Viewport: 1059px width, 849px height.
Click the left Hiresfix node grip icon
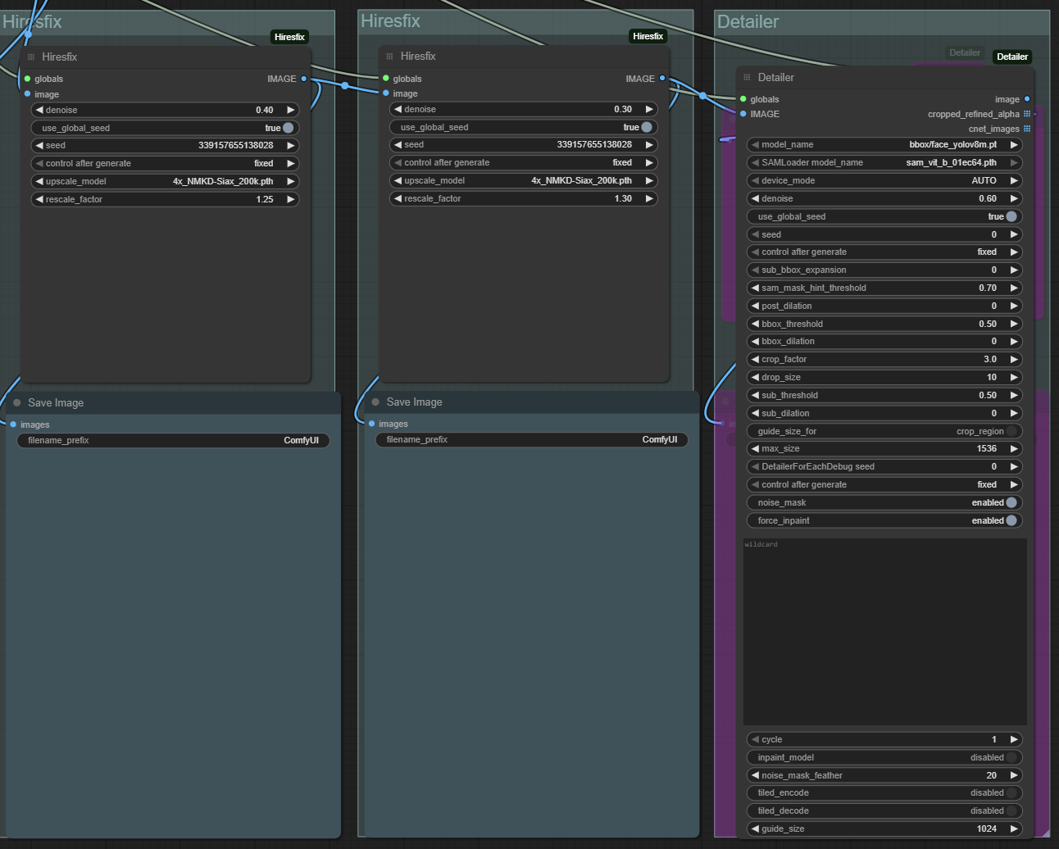(x=31, y=57)
